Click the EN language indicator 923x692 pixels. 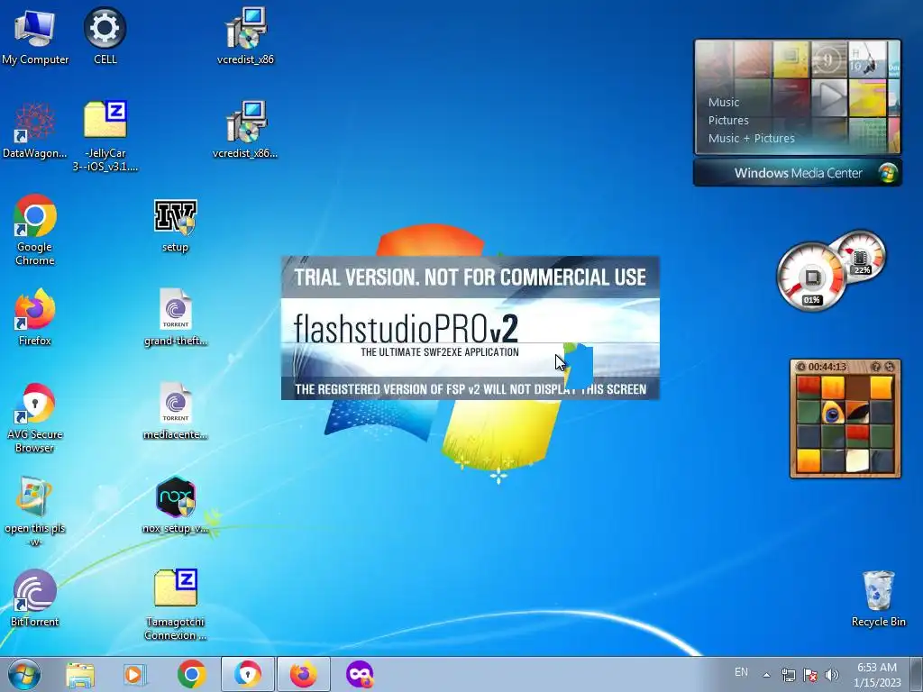click(x=741, y=672)
